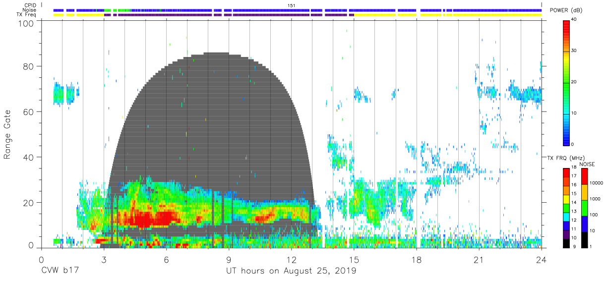Click the 10000 label on NOISE legend
Screen dimensions: 609x281
pyautogui.click(x=596, y=183)
